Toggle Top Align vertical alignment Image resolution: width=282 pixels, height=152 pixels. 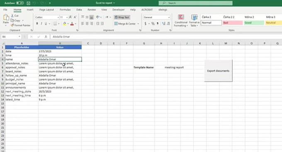coord(83,17)
